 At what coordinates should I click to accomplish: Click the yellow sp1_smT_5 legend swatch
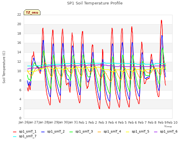pos(127,132)
